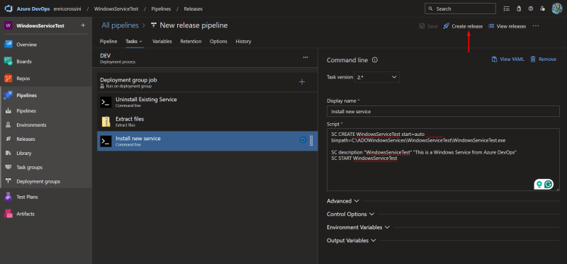The image size is (567, 264).
Task: Expand the Control Options section
Action: (x=350, y=214)
